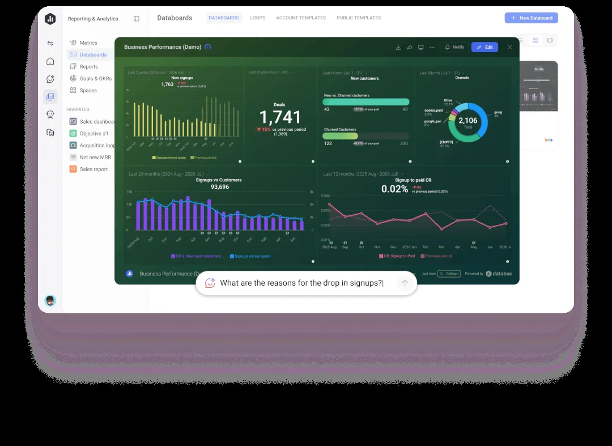The height and width of the screenshot is (446, 612).
Task: Open user profile avatar
Action: coord(50,300)
